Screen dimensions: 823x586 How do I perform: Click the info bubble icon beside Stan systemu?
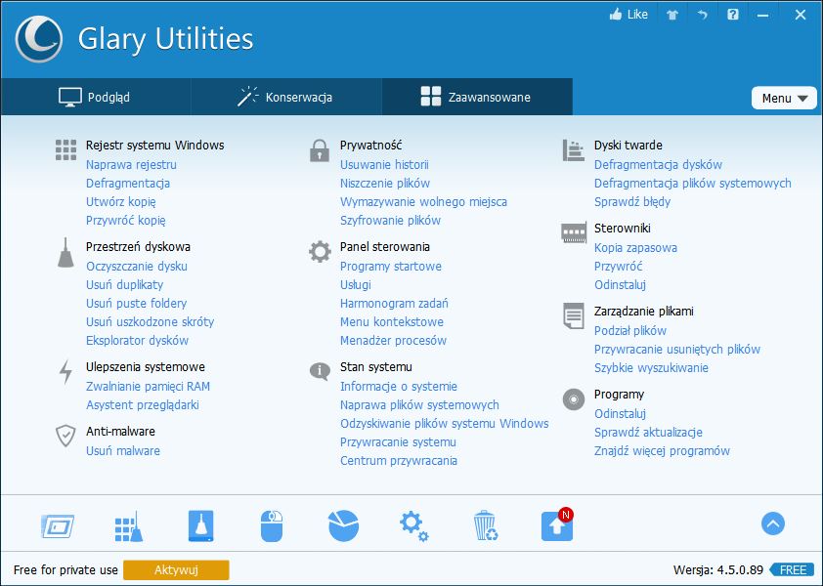tap(320, 371)
